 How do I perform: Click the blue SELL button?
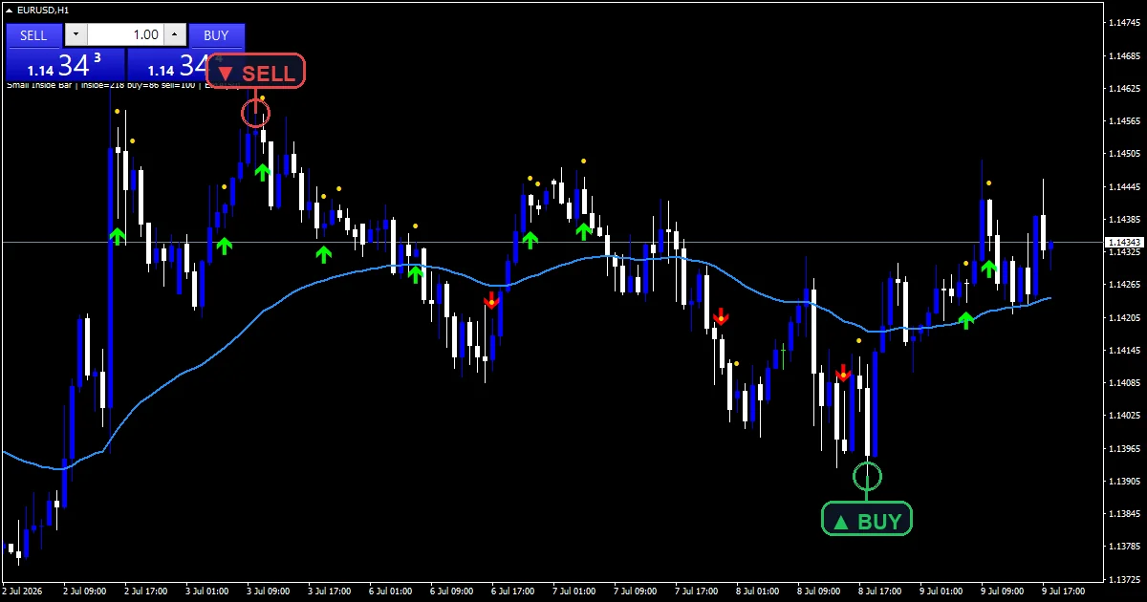click(33, 35)
